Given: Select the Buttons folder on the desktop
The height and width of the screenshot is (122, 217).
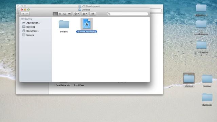Looking at the screenshot, I should pos(207,79).
